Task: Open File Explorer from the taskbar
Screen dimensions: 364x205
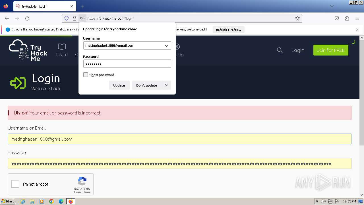Action: [x=32, y=201]
